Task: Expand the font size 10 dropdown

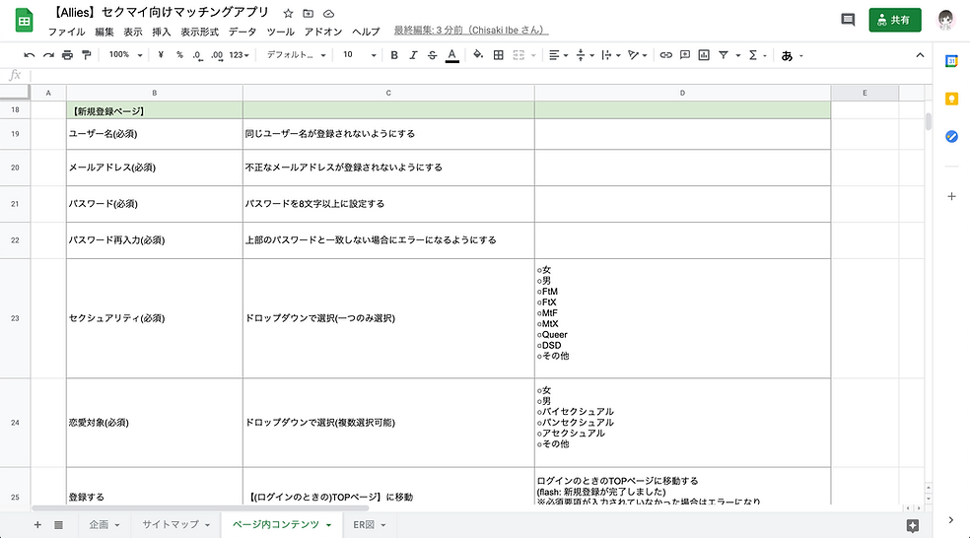Action: 360,55
